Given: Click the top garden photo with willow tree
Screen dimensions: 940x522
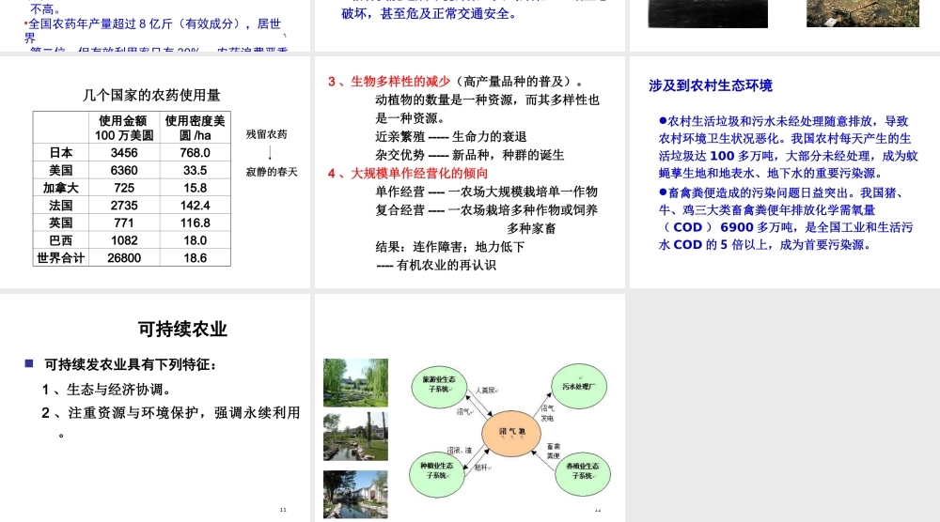Looking at the screenshot, I should click(x=355, y=382).
